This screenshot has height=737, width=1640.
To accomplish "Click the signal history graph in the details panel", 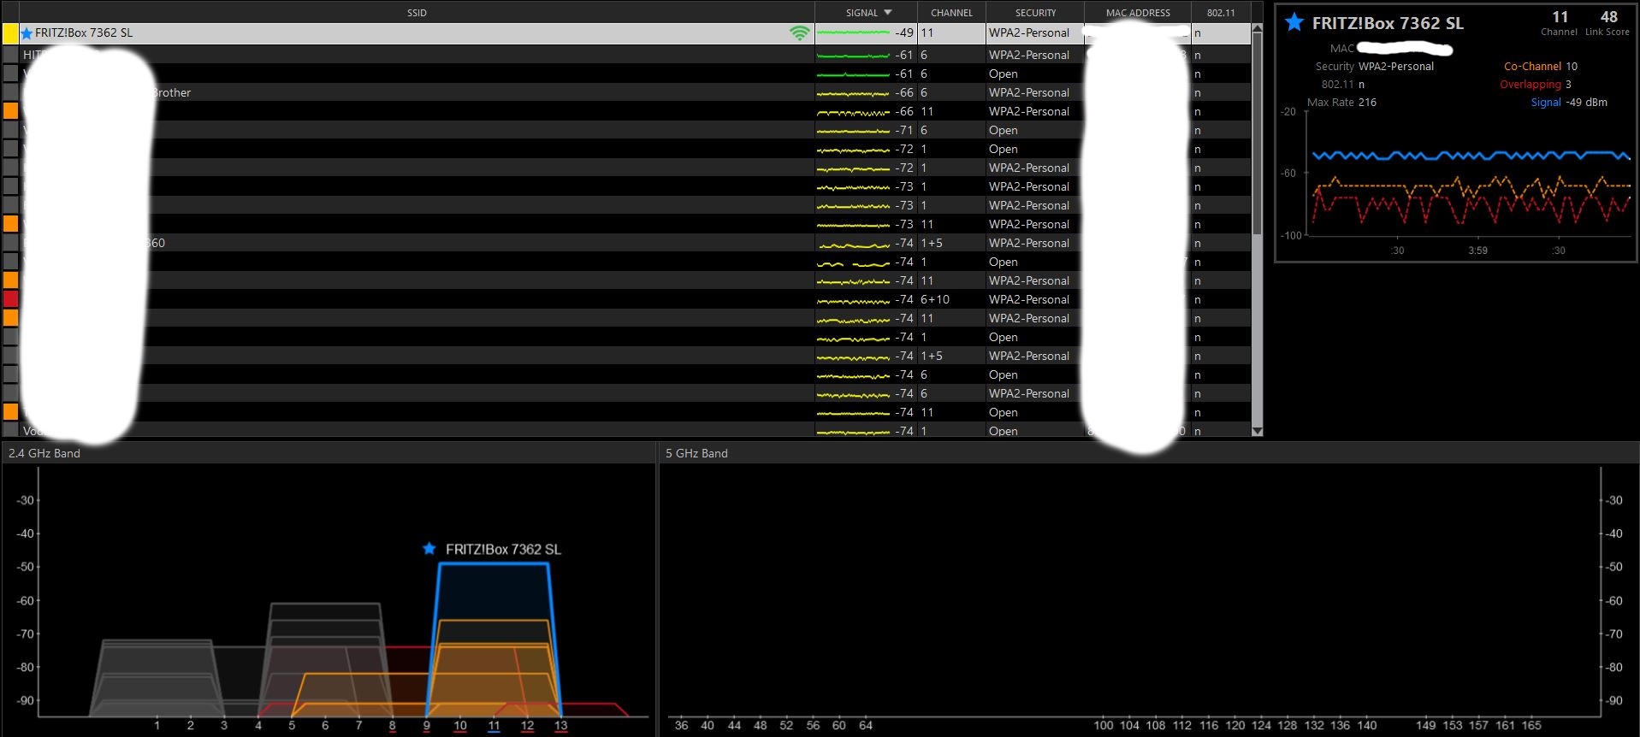I will 1468,176.
